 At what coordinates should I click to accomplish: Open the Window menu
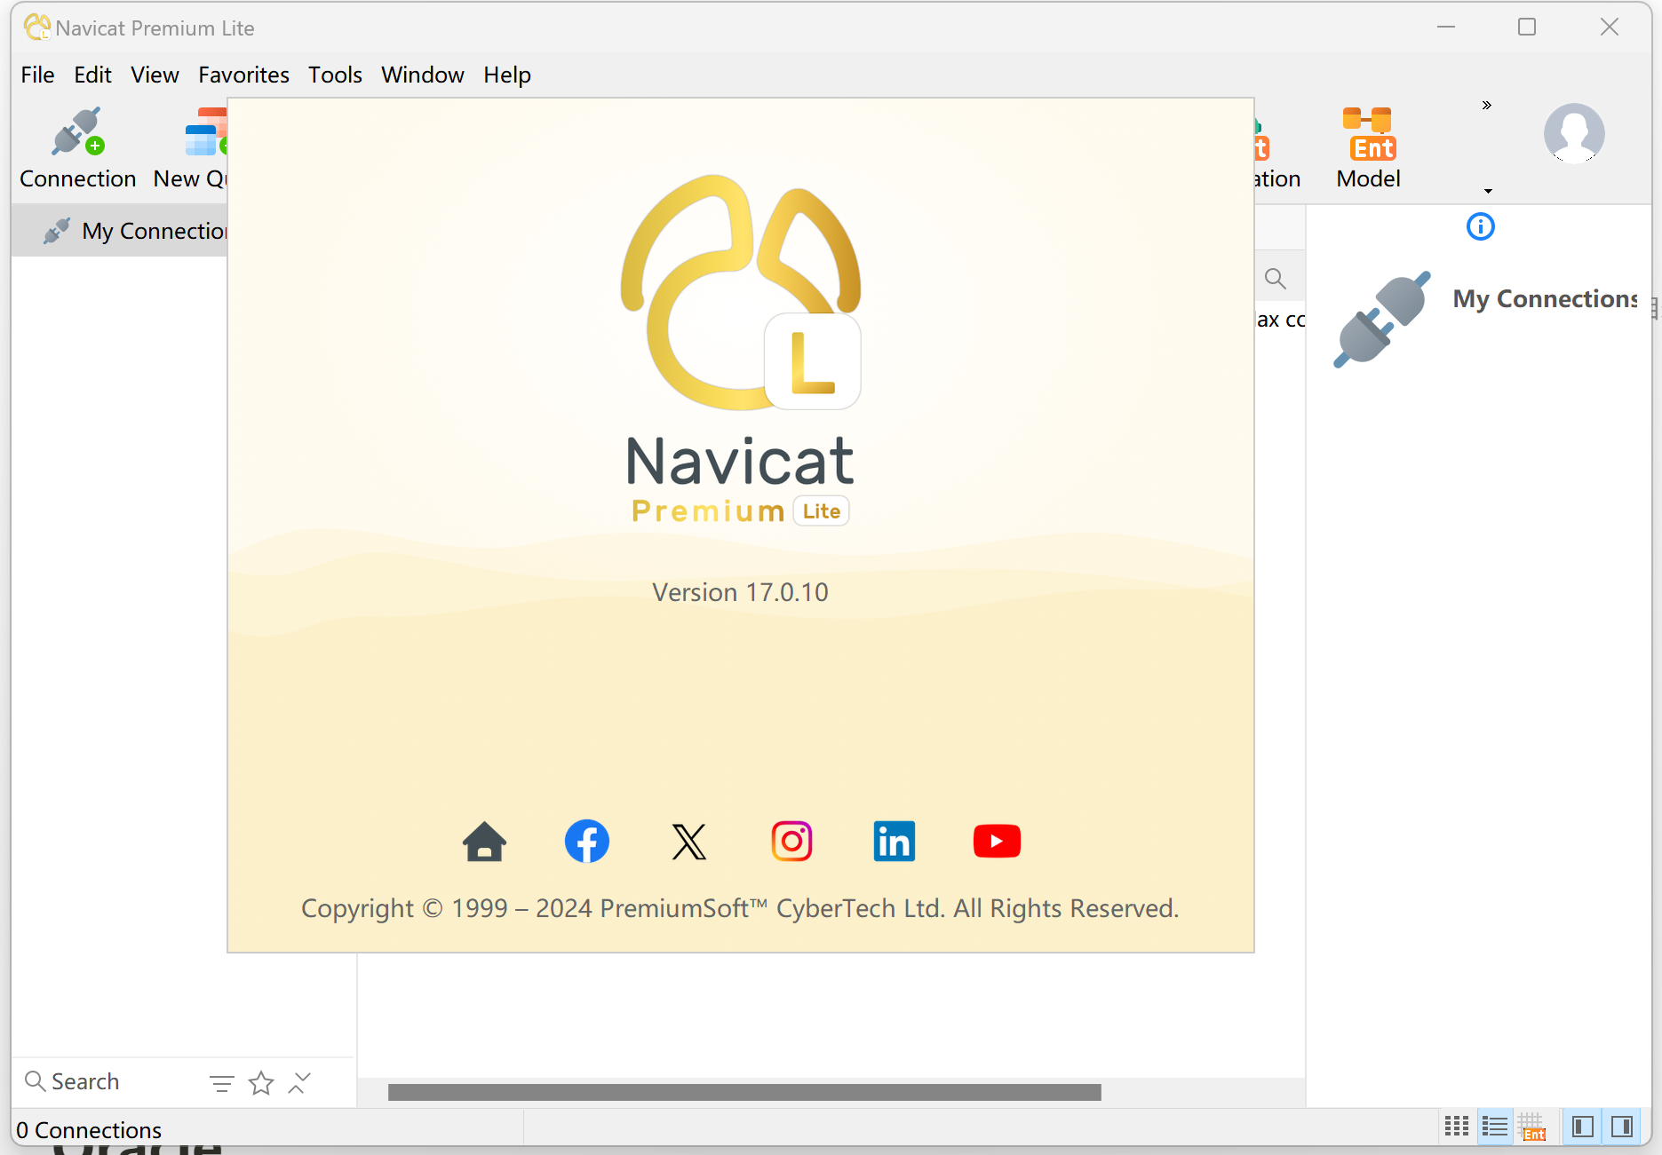423,75
